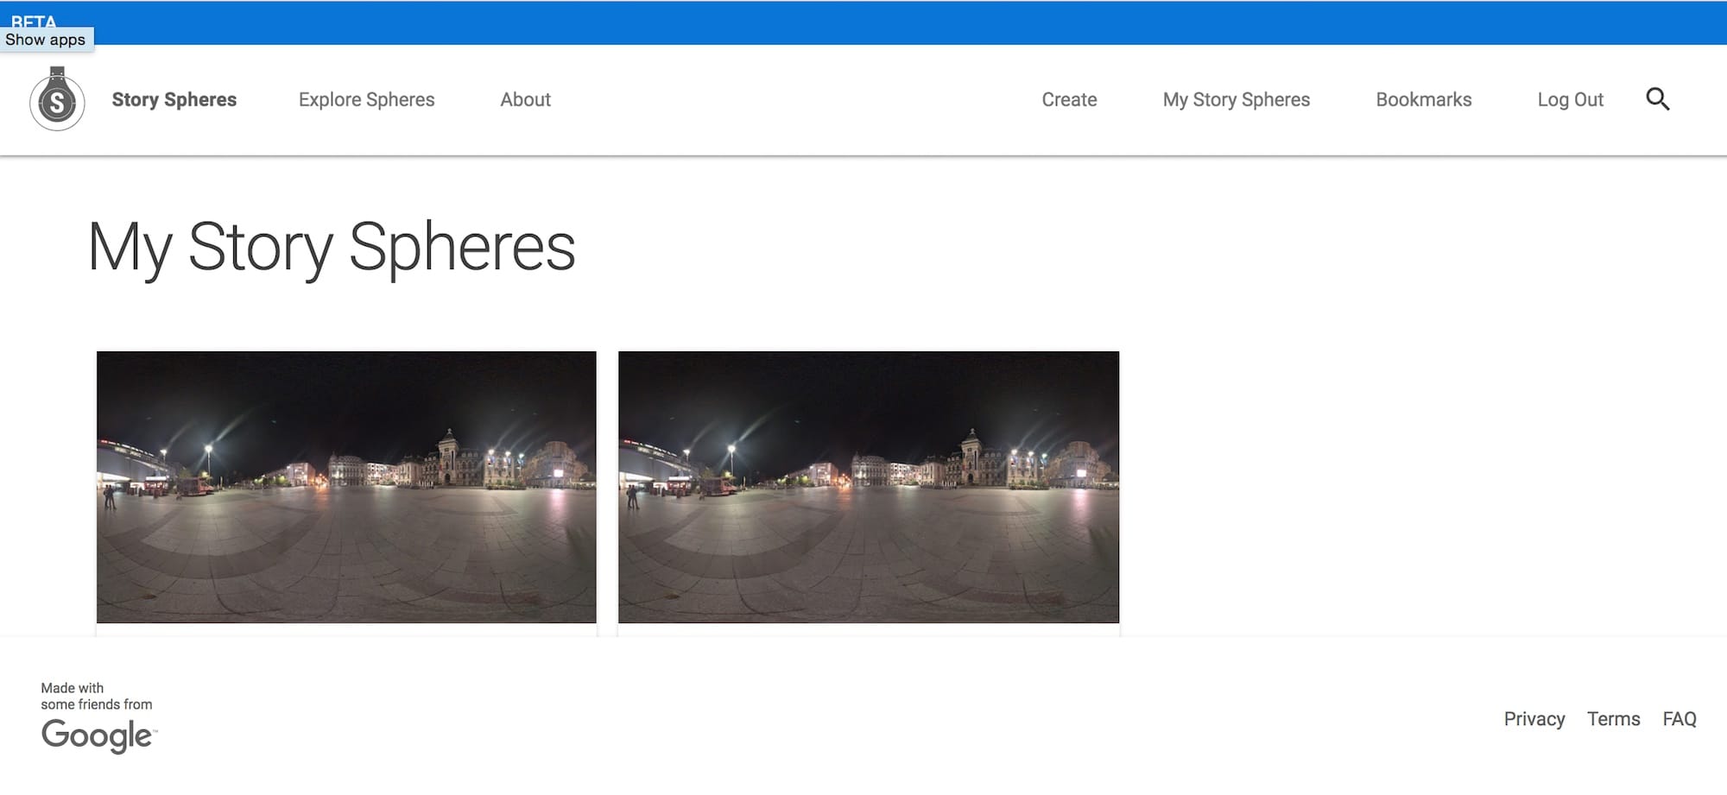Click the "Made with some friends from" text
Viewport: 1727px width, 795px height.
[96, 696]
